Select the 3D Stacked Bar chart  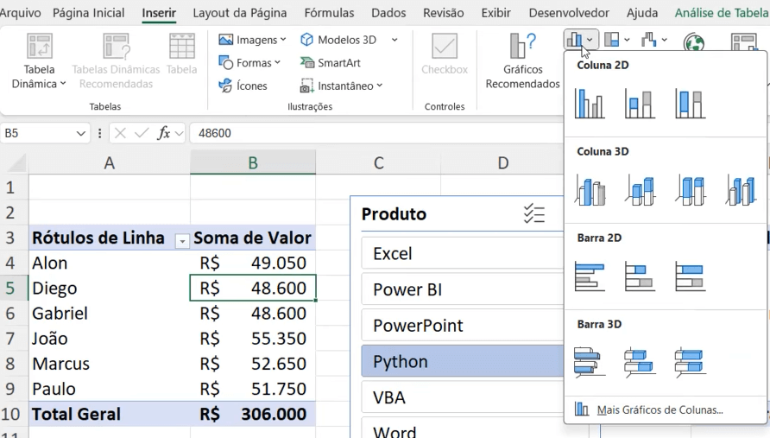coord(640,362)
